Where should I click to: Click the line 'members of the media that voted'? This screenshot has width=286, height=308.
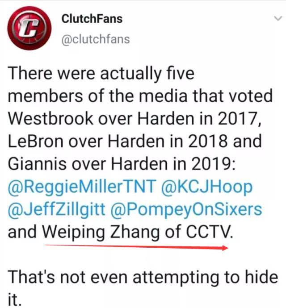tap(140, 96)
